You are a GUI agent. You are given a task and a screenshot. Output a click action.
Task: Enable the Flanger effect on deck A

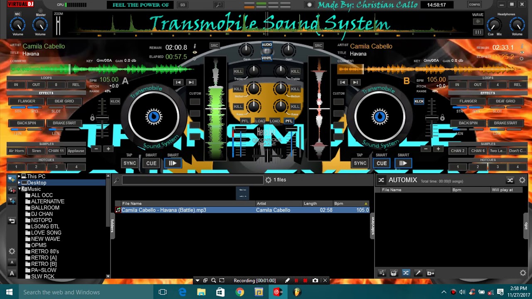click(27, 101)
